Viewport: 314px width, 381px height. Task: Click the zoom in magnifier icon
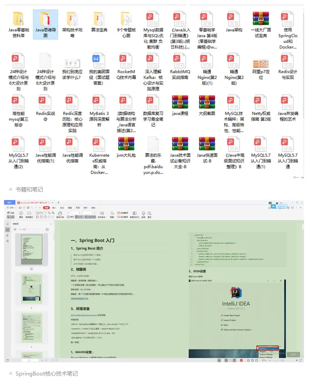(53, 213)
